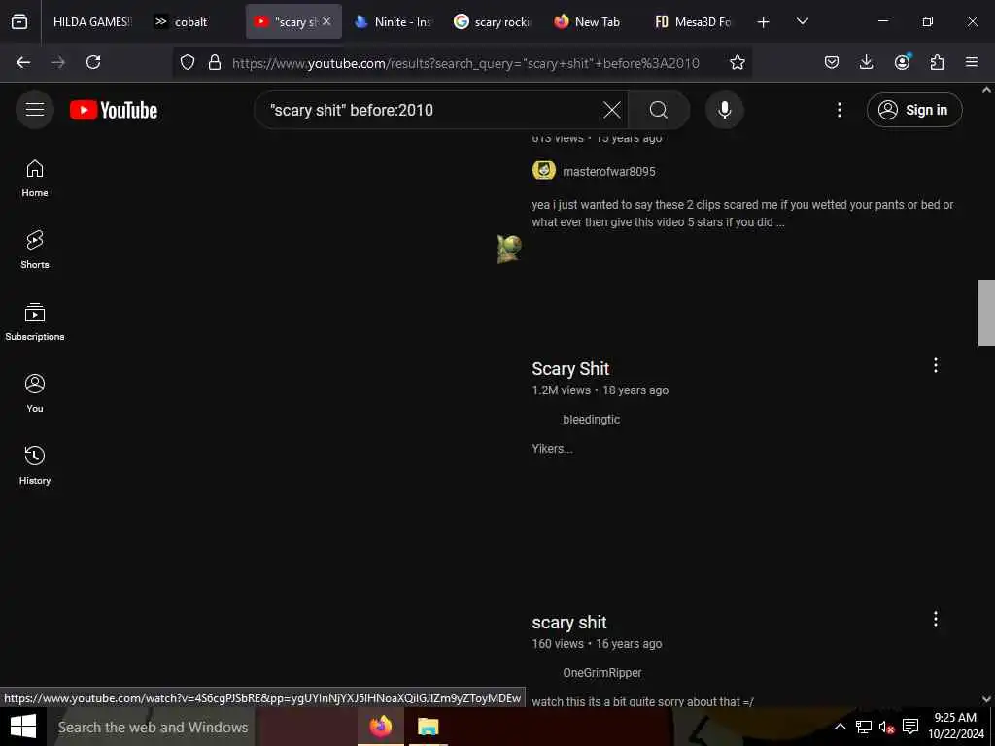Open the Firefox downloads panel
The height and width of the screenshot is (746, 995).
pyautogui.click(x=866, y=62)
